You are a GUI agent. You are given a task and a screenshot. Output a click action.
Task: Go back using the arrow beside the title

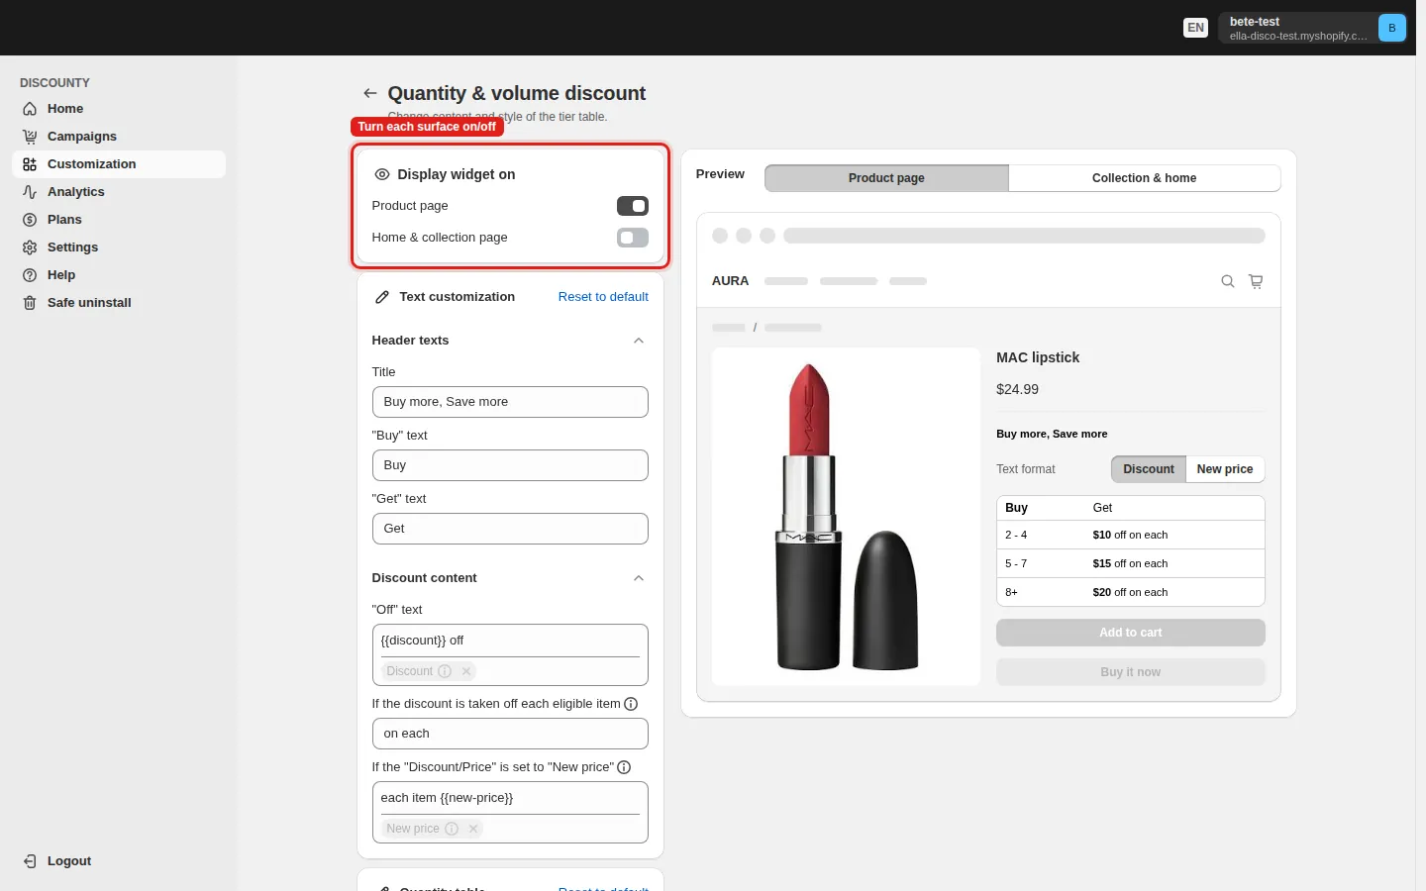370,93
